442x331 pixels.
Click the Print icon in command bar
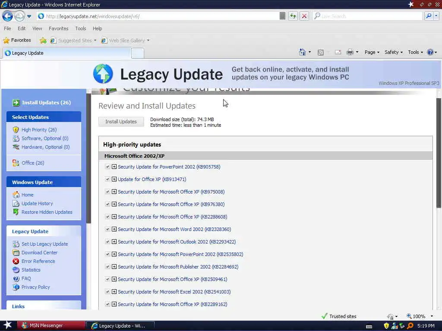pyautogui.click(x=350, y=52)
